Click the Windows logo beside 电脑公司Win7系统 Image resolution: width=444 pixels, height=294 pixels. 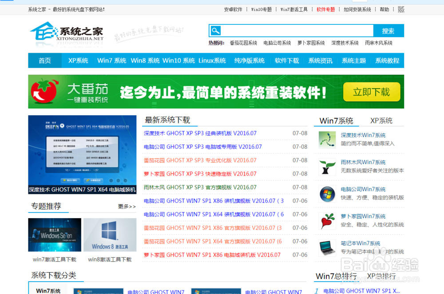[x=327, y=193]
